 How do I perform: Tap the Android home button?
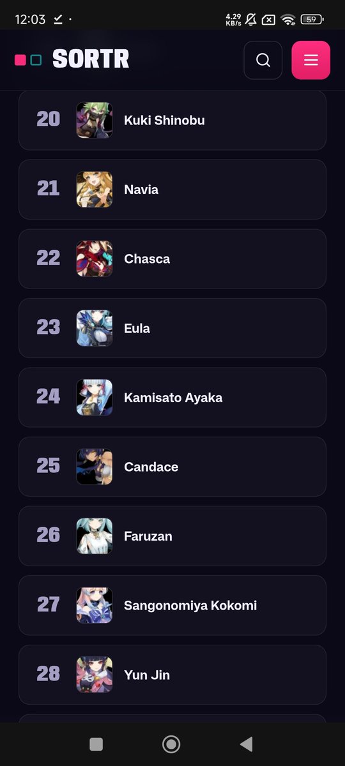[x=171, y=744]
